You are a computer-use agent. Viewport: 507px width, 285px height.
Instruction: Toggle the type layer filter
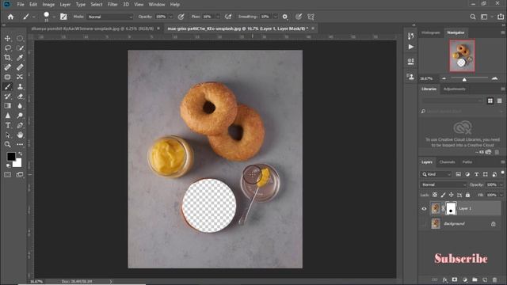click(x=476, y=174)
